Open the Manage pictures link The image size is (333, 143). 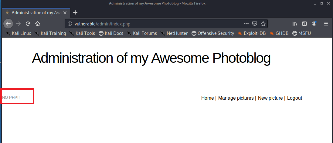236,98
